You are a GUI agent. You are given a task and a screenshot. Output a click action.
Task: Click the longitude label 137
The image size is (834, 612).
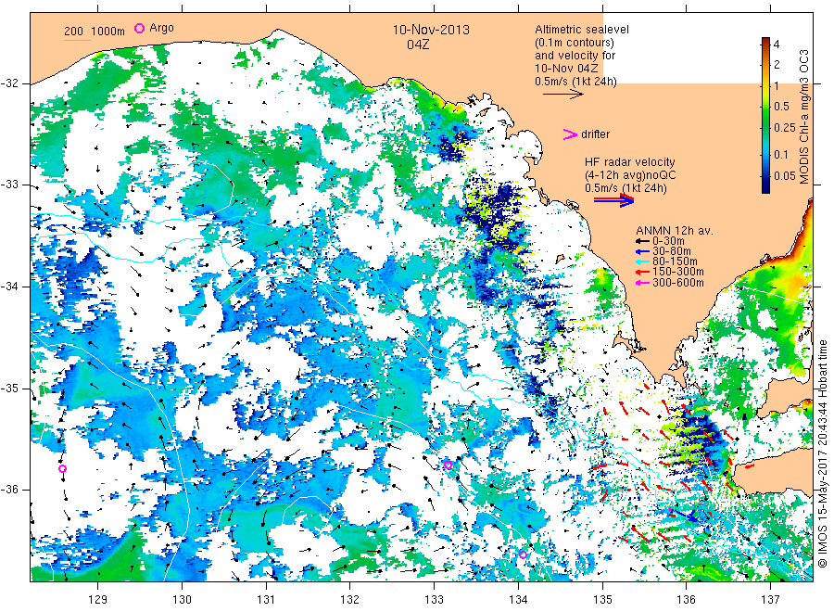click(770, 600)
